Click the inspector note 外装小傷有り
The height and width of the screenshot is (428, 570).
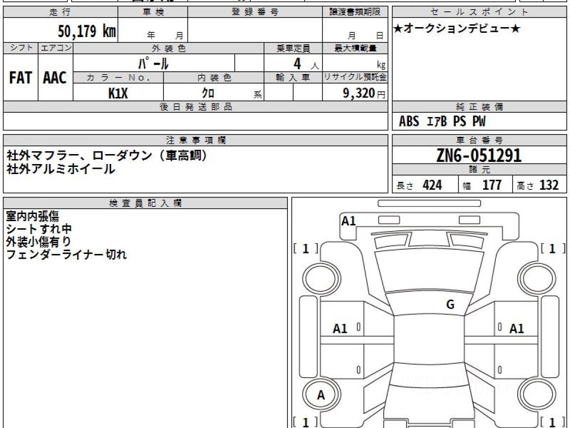click(39, 242)
